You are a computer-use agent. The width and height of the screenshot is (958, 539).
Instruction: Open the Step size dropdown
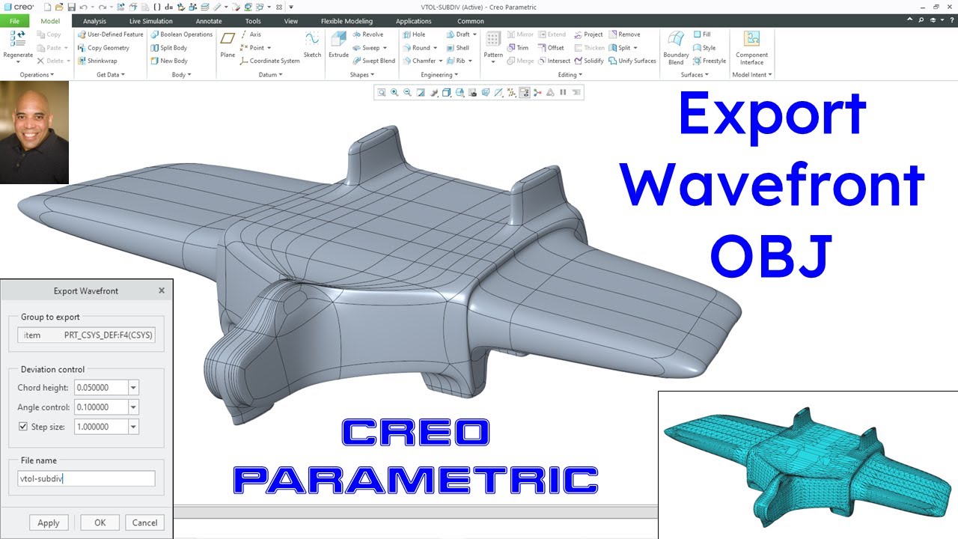(x=133, y=427)
